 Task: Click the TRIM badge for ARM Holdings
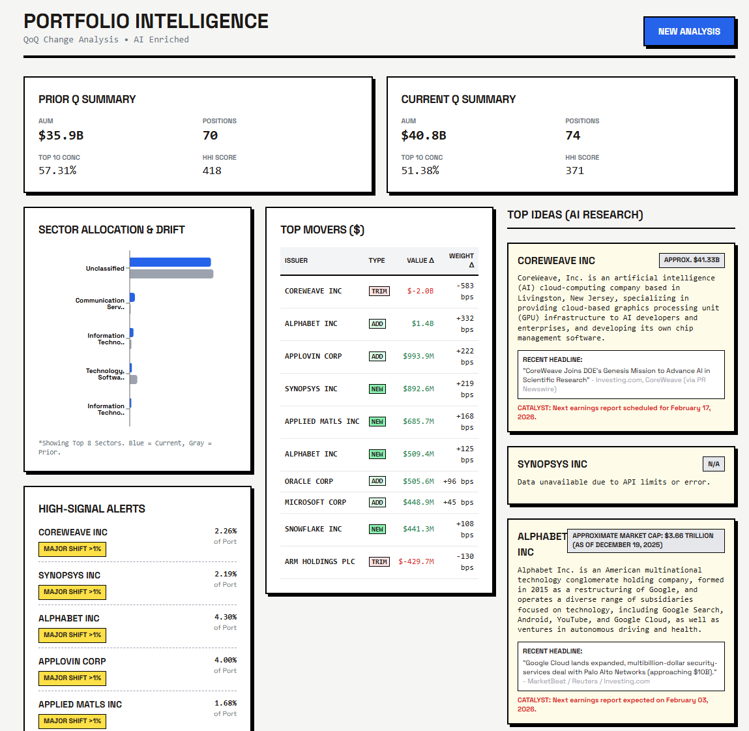coord(379,562)
